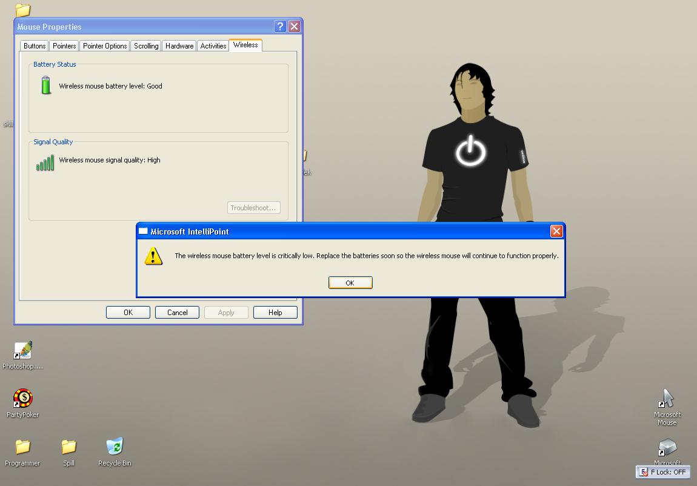
Task: Open the Programmer folder on desktop
Action: (22, 453)
